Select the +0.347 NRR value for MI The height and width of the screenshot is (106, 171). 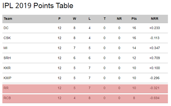click(x=155, y=48)
